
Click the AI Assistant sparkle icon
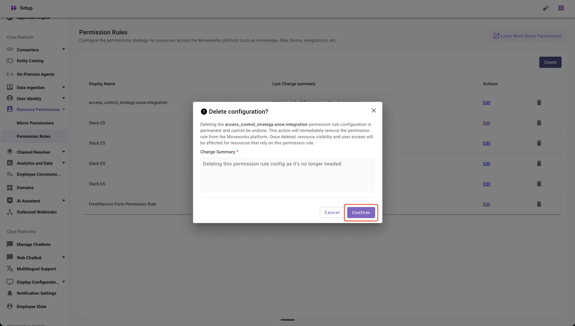pyautogui.click(x=10, y=200)
